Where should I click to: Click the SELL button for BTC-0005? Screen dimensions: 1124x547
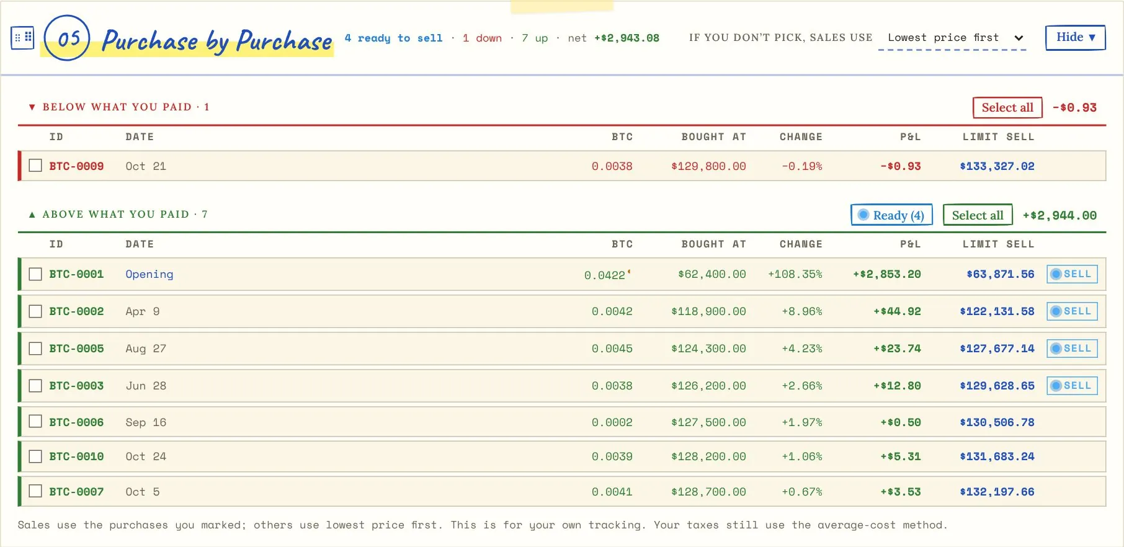[1072, 349]
